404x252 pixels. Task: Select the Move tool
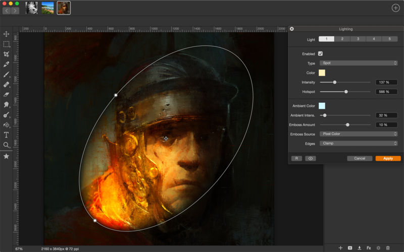pos(7,34)
